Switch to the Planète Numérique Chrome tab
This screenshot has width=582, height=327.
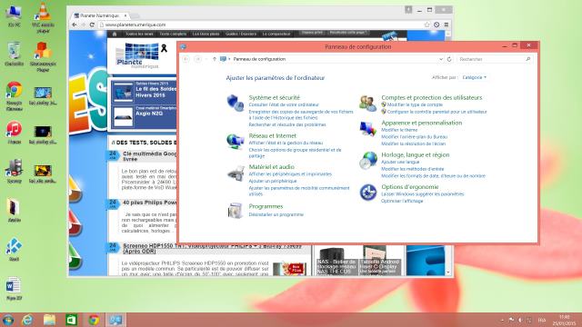point(100,15)
